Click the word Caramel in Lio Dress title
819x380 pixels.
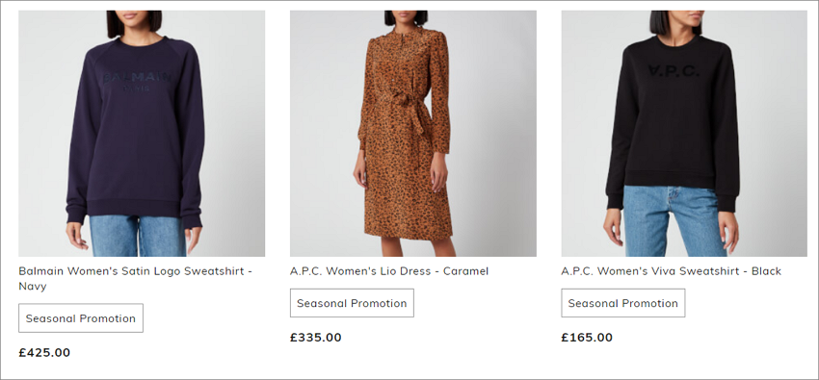point(466,271)
